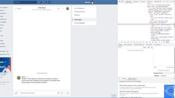Click the plus New style rule icon
Viewport: 175px width, 98px height.
151,47
